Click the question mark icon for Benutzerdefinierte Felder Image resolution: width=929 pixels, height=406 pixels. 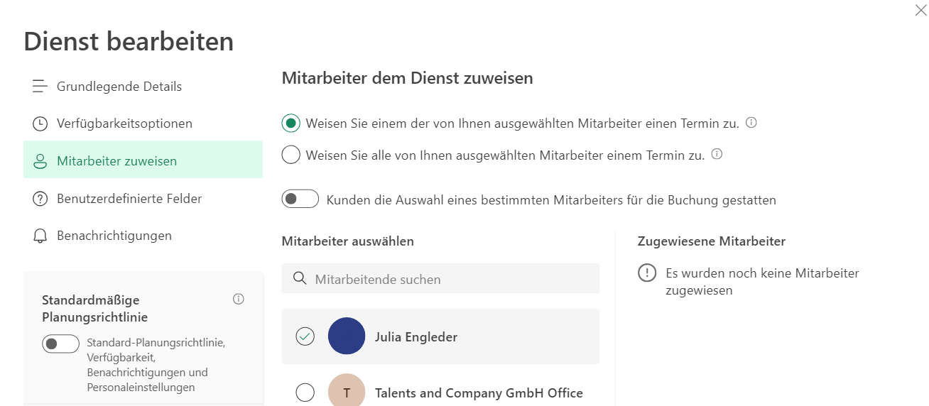(x=40, y=199)
